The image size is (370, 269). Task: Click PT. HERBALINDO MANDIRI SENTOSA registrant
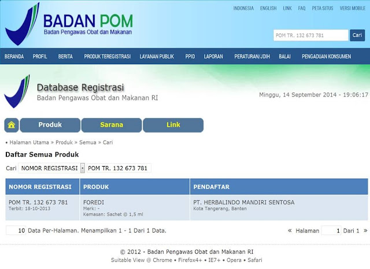click(x=244, y=202)
